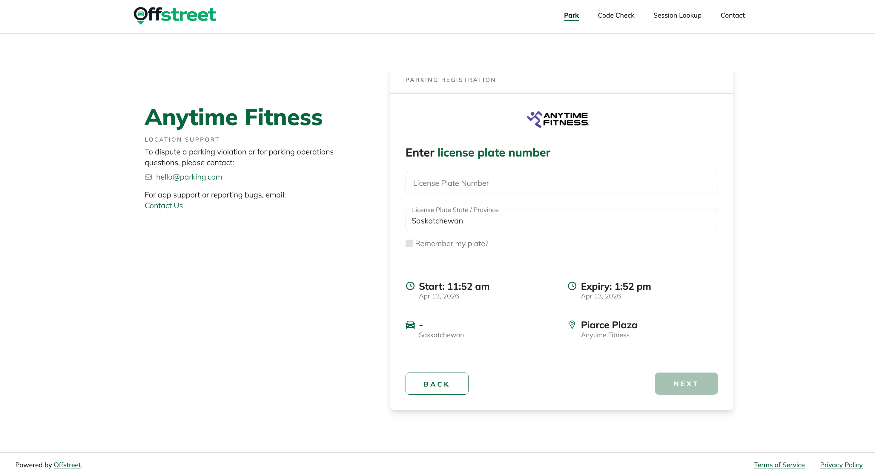Enable the Remember my plate checkbox
The width and height of the screenshot is (875, 475).
[409, 243]
